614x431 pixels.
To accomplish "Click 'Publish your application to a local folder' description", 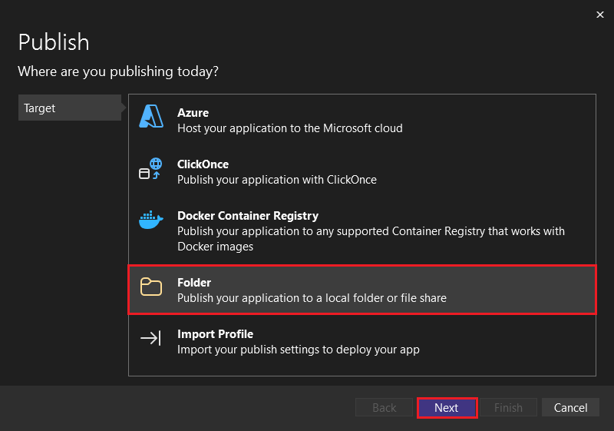I will [312, 298].
